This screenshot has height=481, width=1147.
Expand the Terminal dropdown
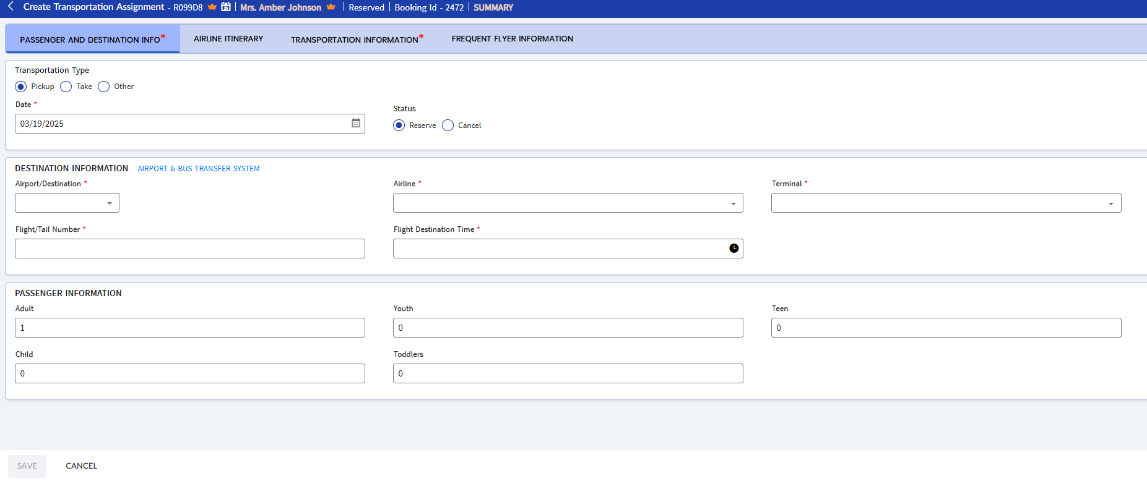(946, 203)
